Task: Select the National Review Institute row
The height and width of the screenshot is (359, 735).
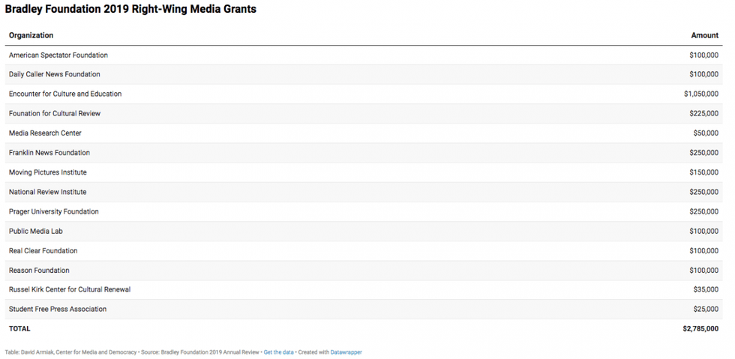Action: (x=47, y=192)
